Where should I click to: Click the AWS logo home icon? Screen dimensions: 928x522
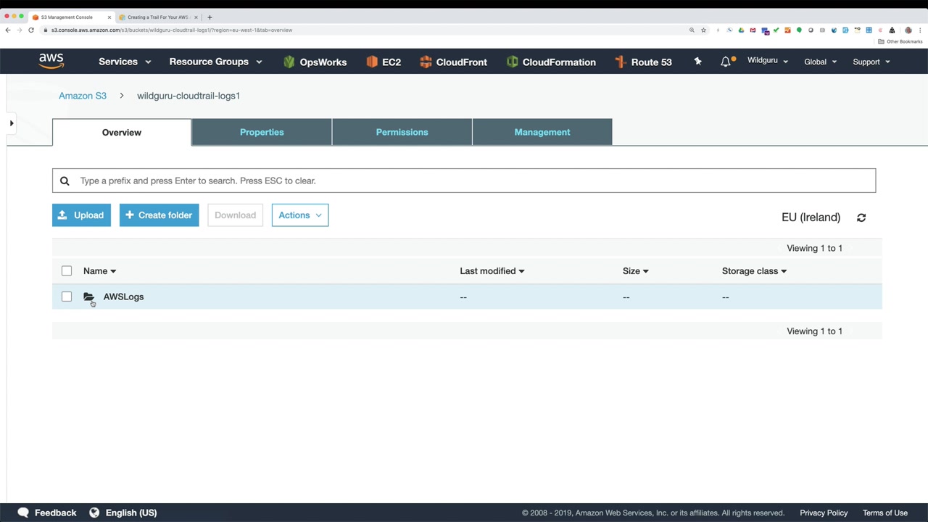[51, 62]
